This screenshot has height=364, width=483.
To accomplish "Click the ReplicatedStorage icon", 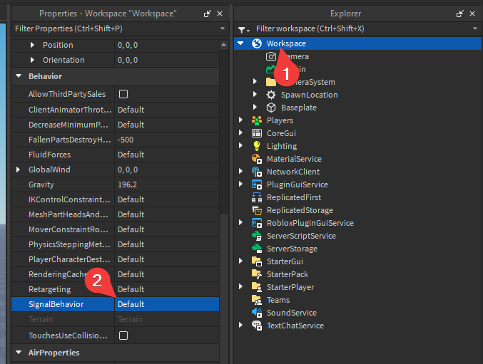I will 257,210.
